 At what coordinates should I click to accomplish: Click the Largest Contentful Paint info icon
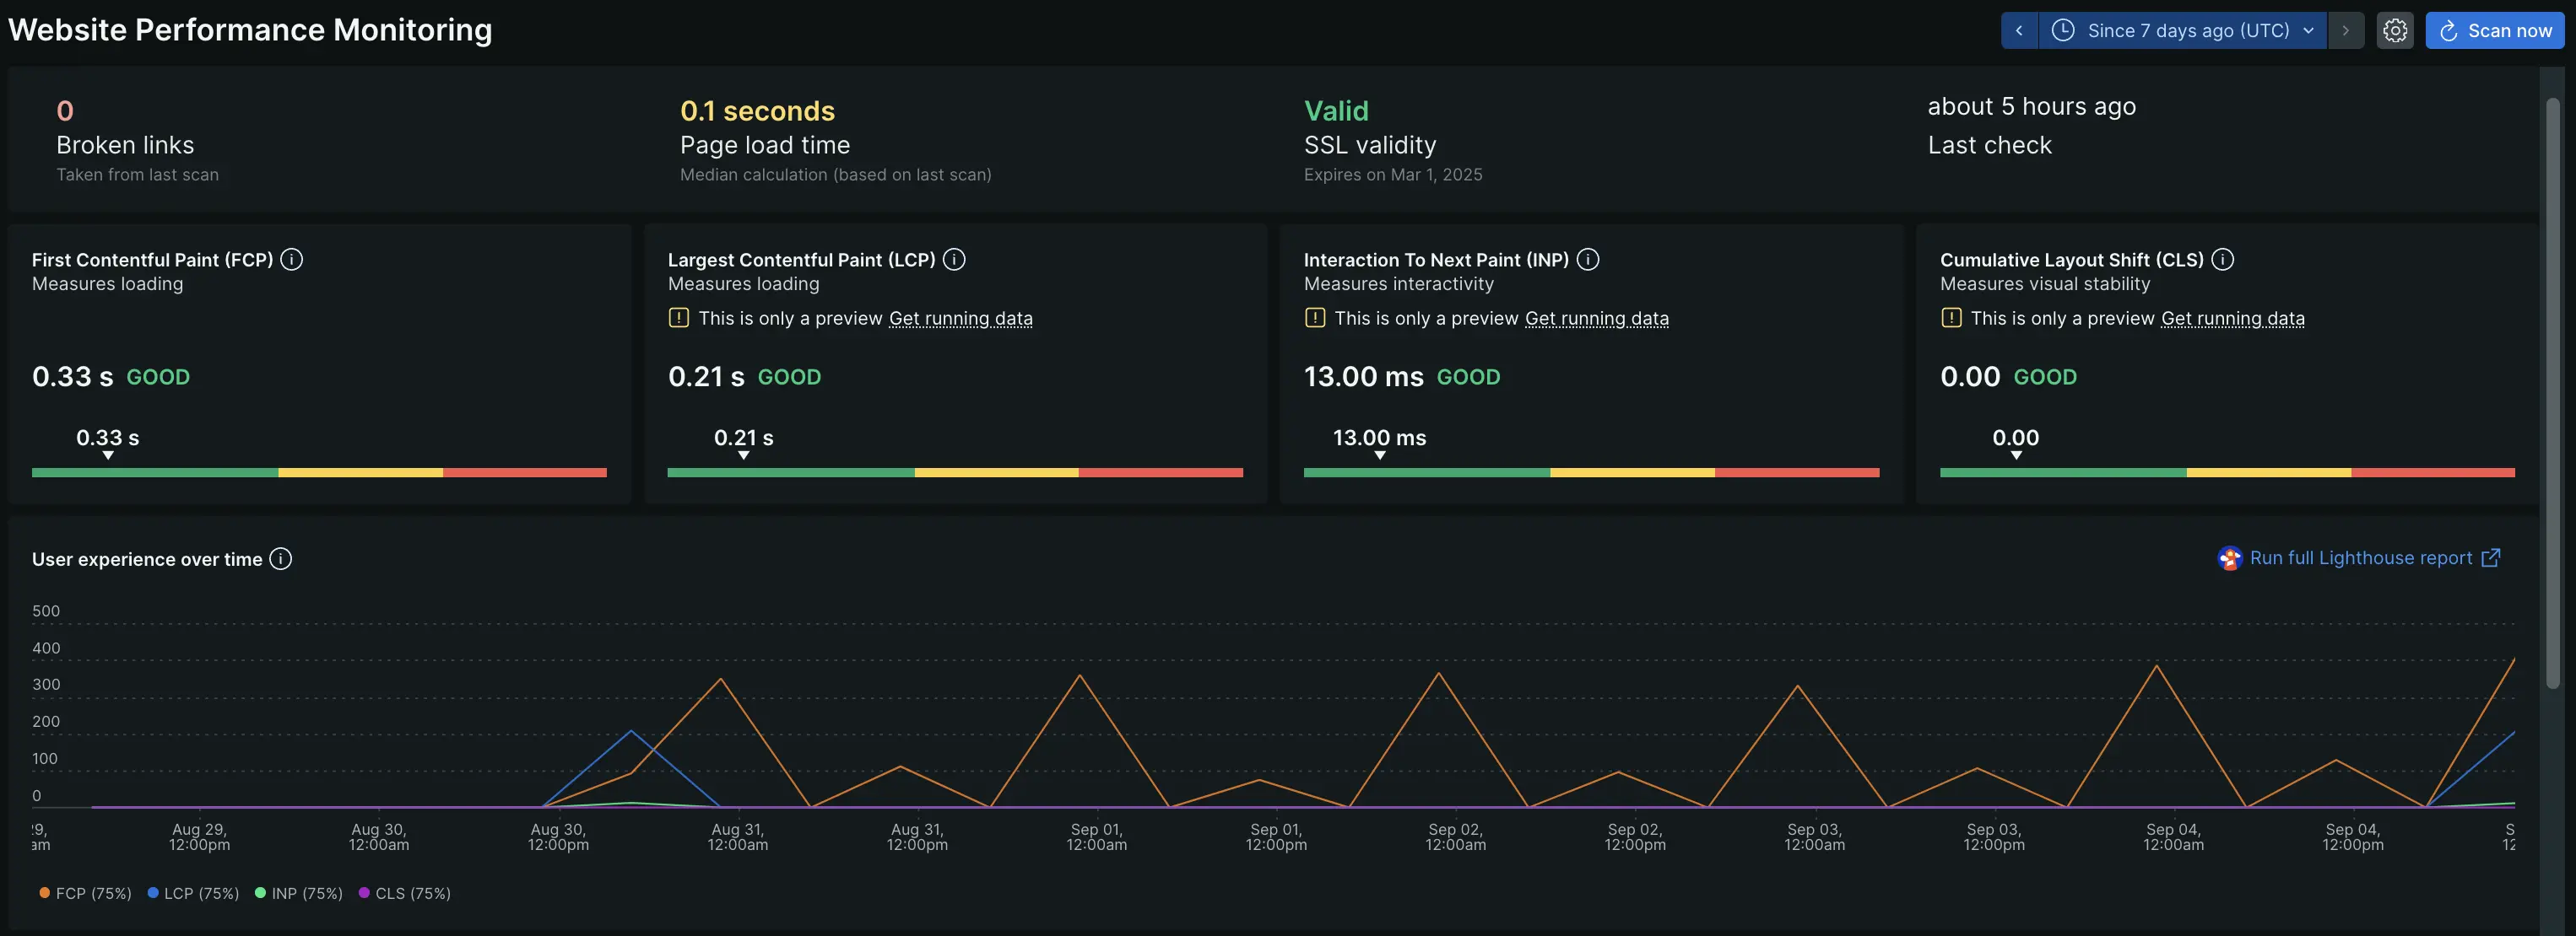[x=954, y=260]
